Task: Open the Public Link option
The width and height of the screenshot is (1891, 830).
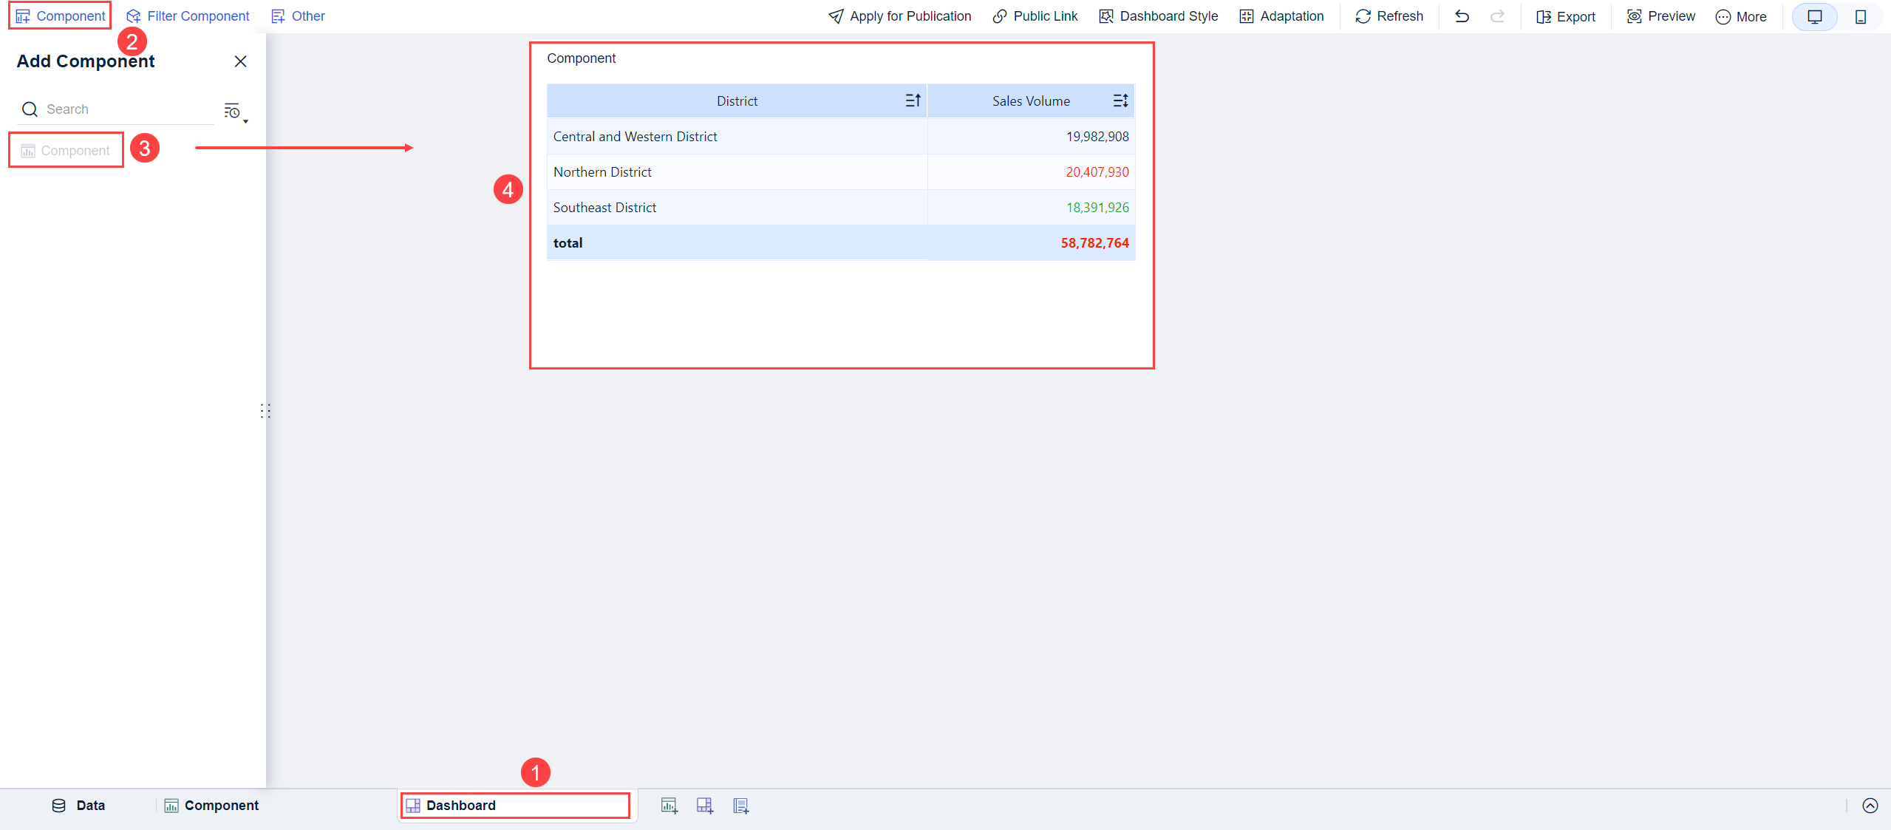Action: coord(1035,16)
